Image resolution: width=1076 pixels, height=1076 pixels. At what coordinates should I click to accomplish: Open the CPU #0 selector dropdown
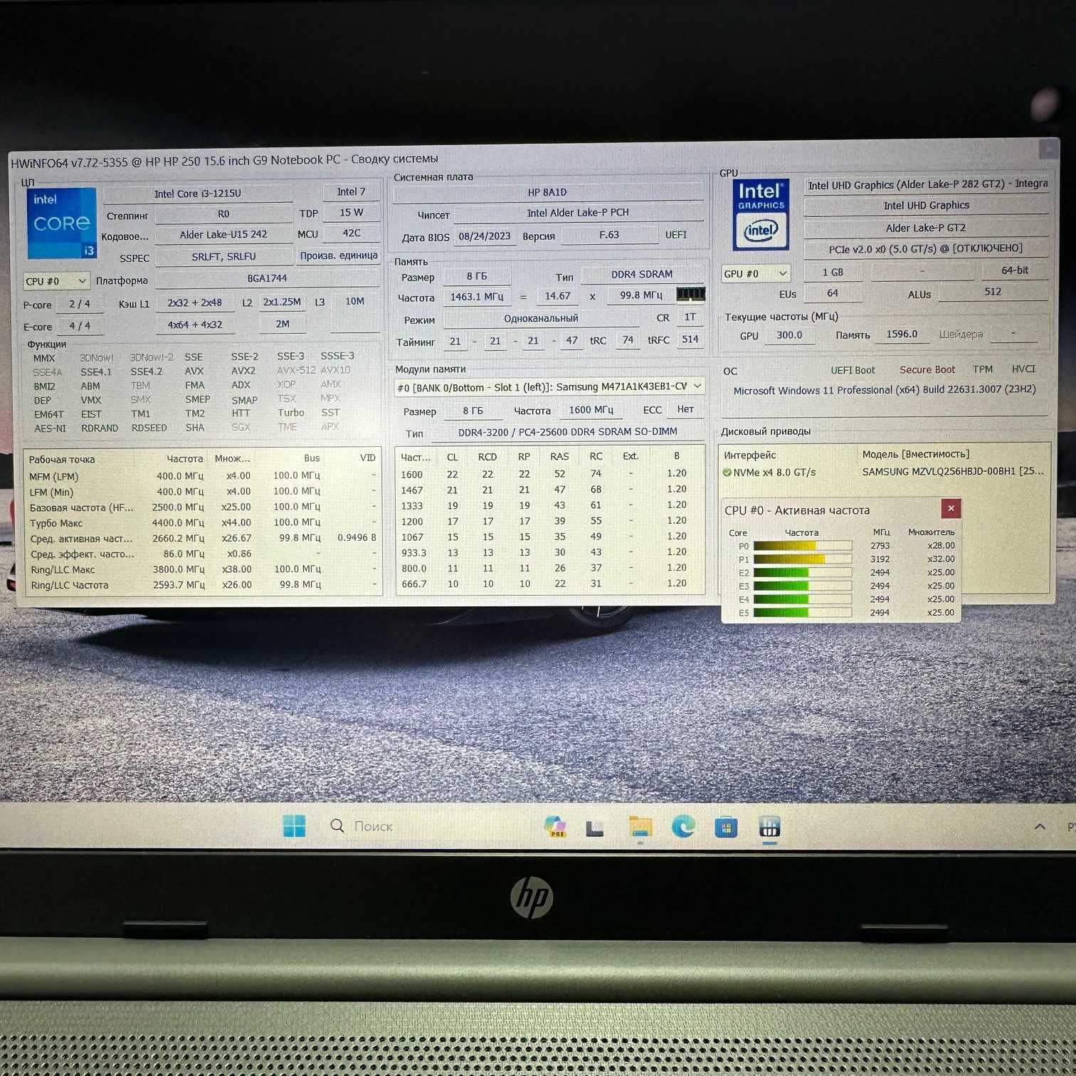pos(56,281)
